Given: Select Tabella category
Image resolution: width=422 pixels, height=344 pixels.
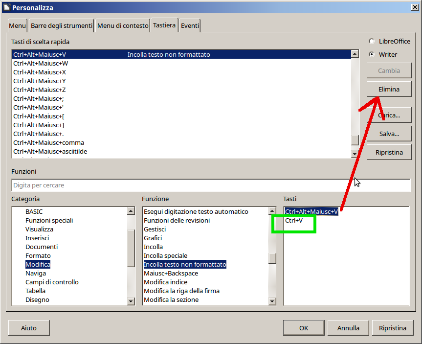Looking at the screenshot, I should 35,291.
